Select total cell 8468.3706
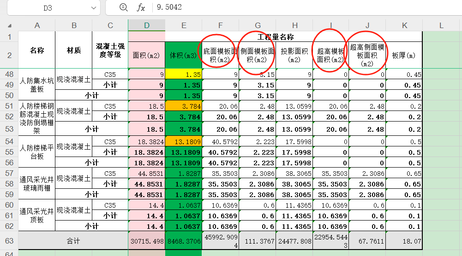The image size is (462, 256). (x=184, y=241)
